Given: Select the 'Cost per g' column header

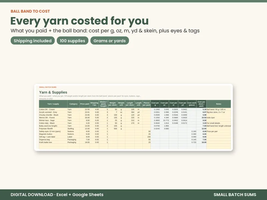Looking at the screenshot, I should click(155, 104).
